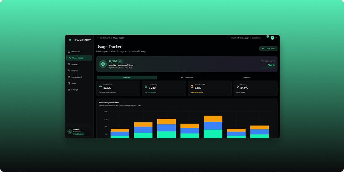344x172 pixels.
Task: Click the target icon beside Monthly Engagement Score
Action: coord(103,64)
